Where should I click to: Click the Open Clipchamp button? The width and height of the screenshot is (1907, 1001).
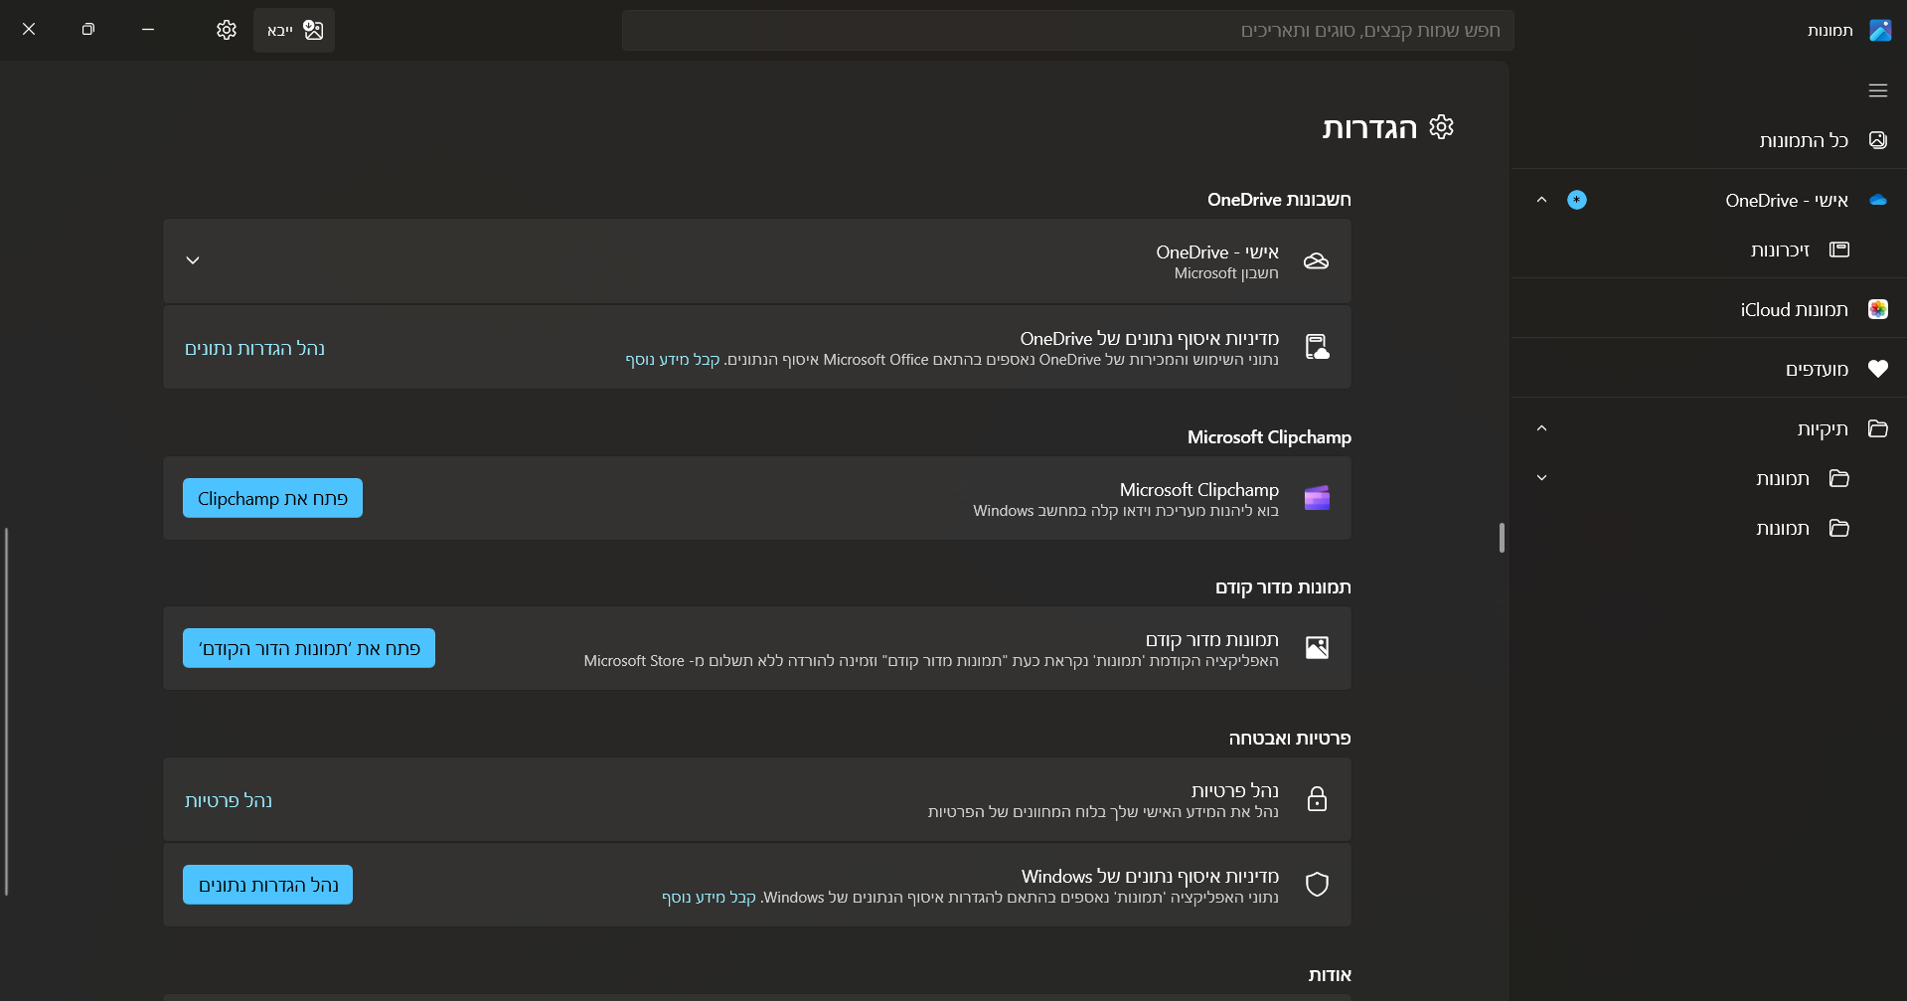point(272,498)
